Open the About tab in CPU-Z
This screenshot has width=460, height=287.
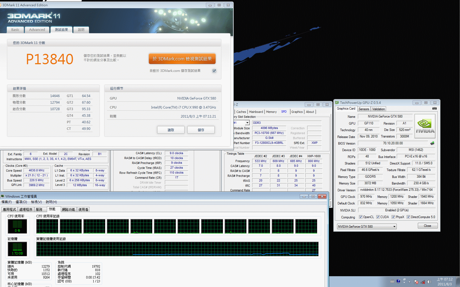click(x=310, y=112)
